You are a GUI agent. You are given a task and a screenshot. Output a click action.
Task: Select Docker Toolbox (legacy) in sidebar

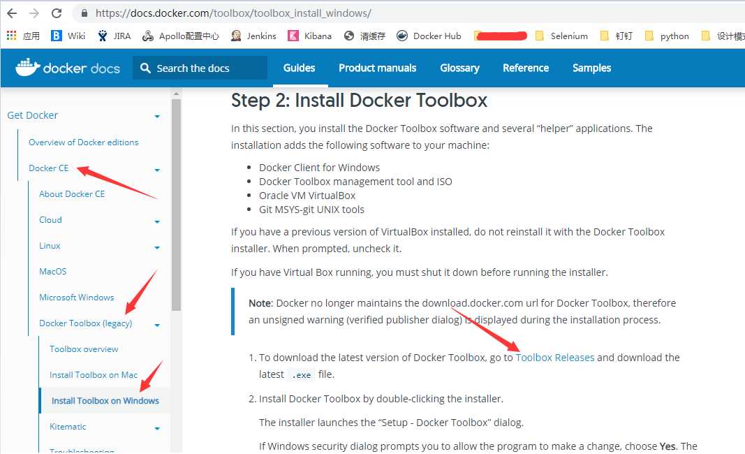pos(85,323)
